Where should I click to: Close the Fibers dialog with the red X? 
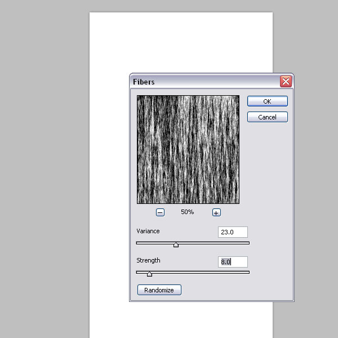(286, 81)
